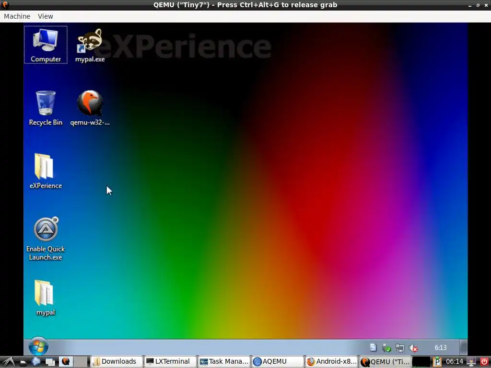Click the file manager launcher in host panel
The width and height of the screenshot is (491, 368).
point(23,362)
